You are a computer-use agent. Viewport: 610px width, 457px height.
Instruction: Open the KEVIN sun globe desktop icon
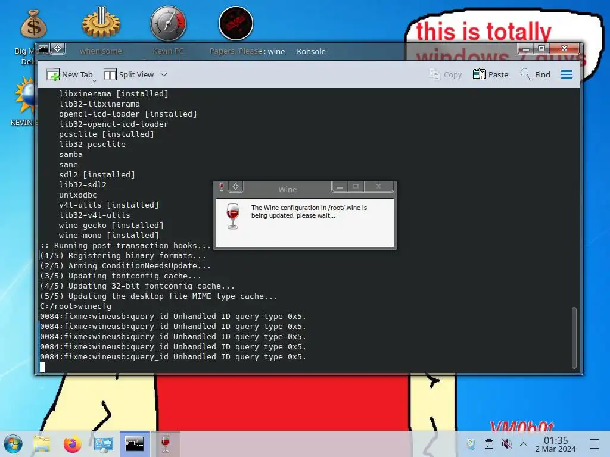(x=25, y=95)
